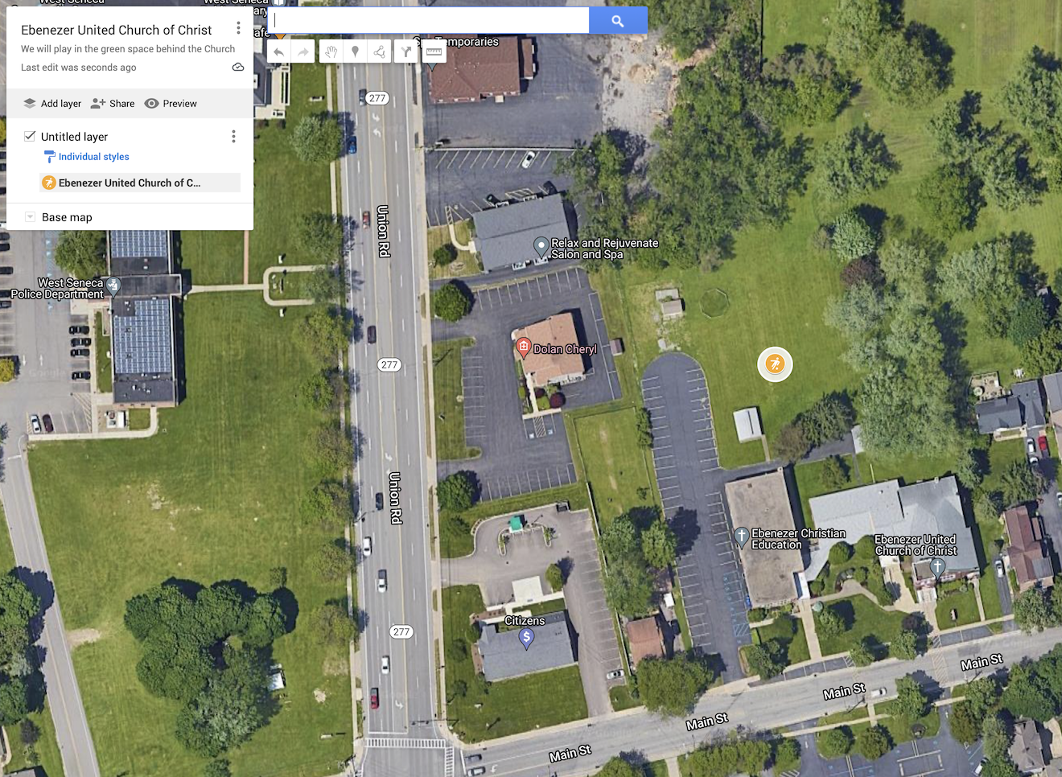Select the ruler Measure distances tool
Viewport: 1062px width, 777px height.
click(434, 52)
